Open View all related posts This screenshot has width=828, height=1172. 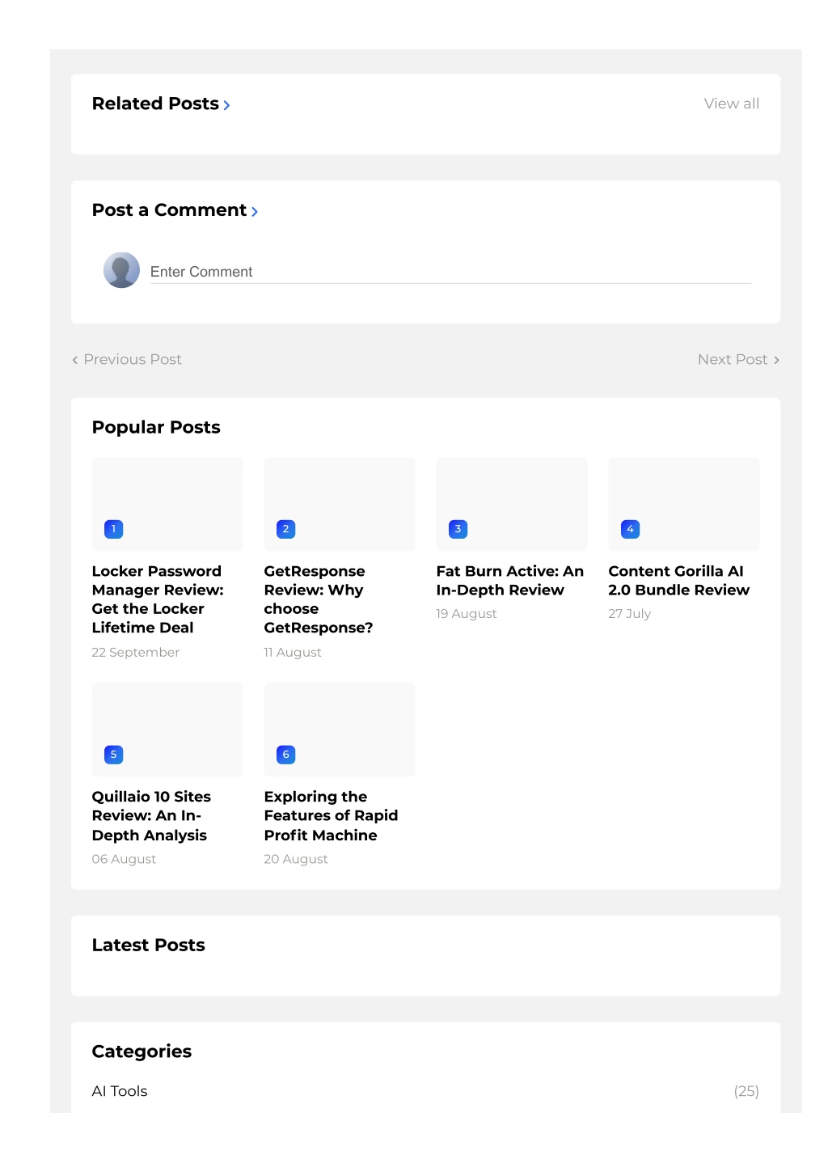pos(732,104)
